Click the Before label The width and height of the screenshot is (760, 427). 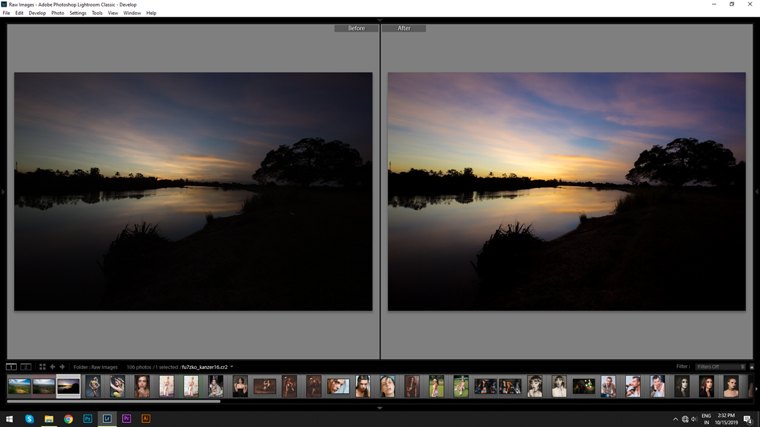click(356, 28)
